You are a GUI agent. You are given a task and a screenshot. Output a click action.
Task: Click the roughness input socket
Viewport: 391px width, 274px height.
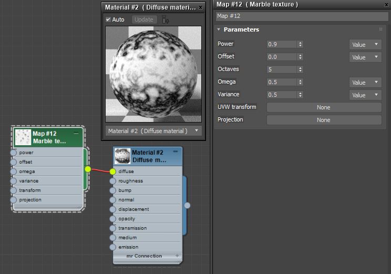112,181
